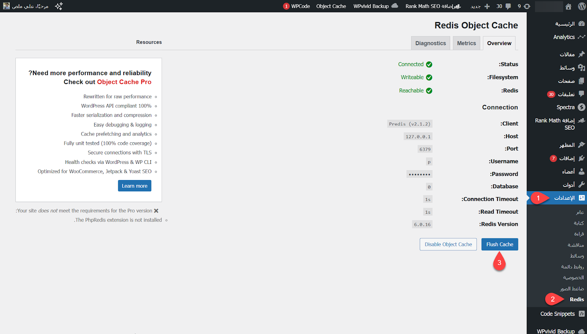This screenshot has height=334, width=587.
Task: Open the Object Cache Pro link
Action: (x=124, y=82)
